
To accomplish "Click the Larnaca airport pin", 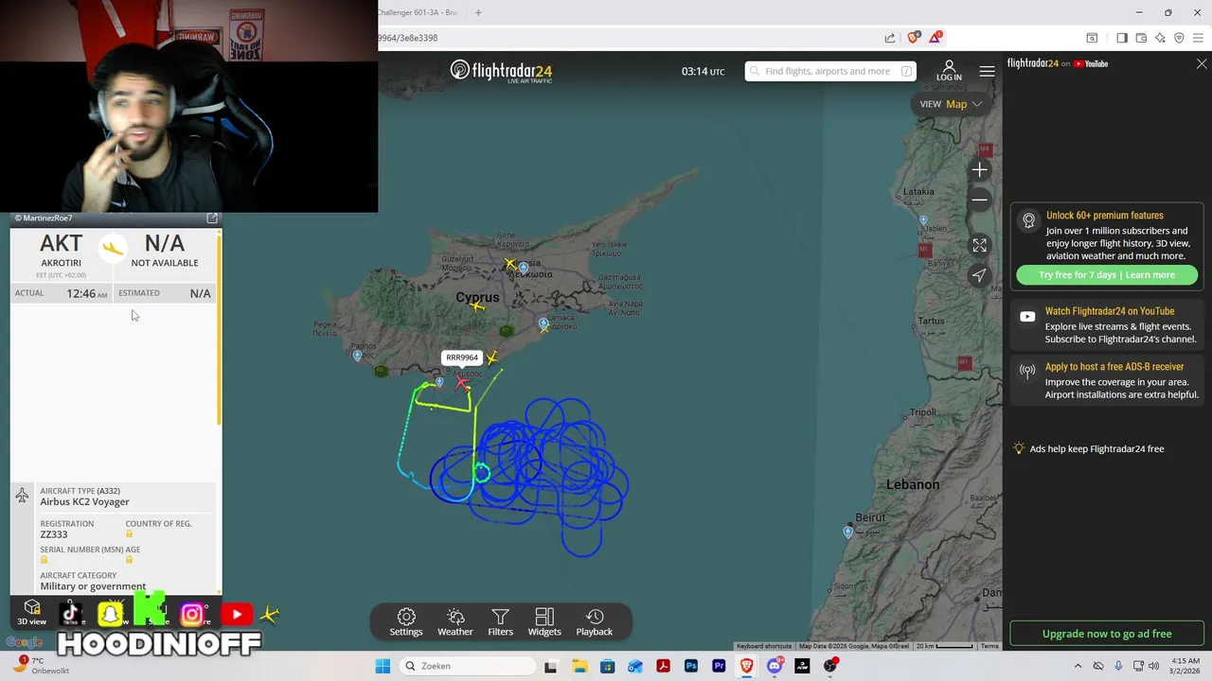I will [544, 324].
